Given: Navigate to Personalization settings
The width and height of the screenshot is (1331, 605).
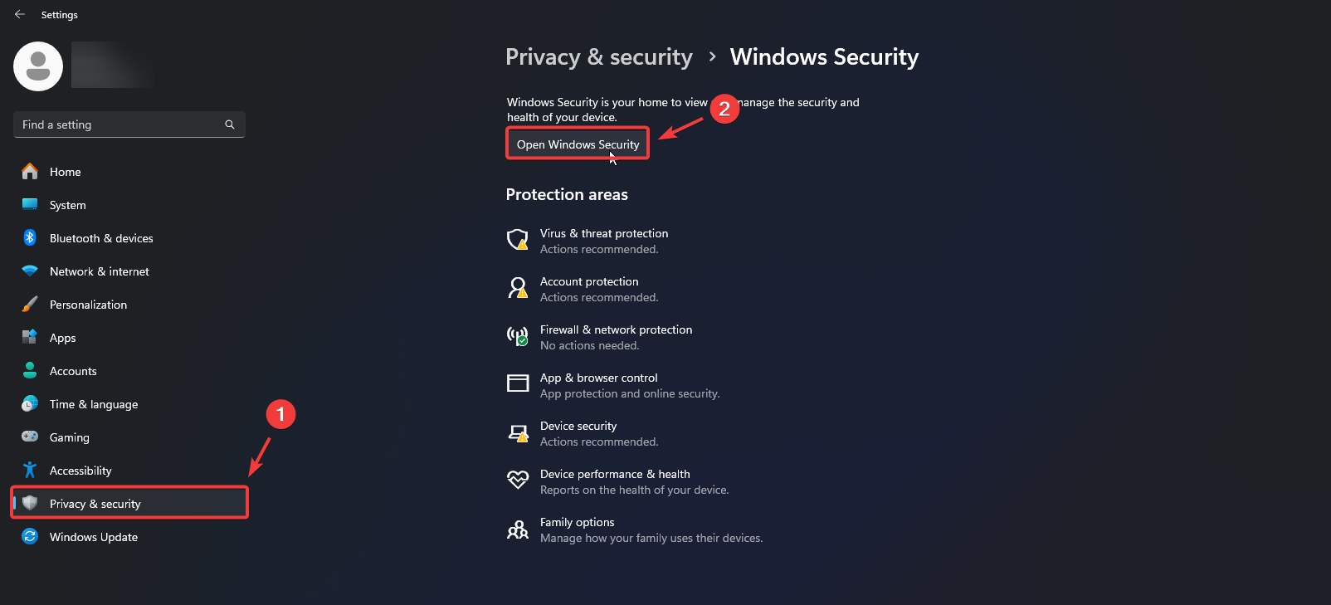Looking at the screenshot, I should pyautogui.click(x=88, y=305).
